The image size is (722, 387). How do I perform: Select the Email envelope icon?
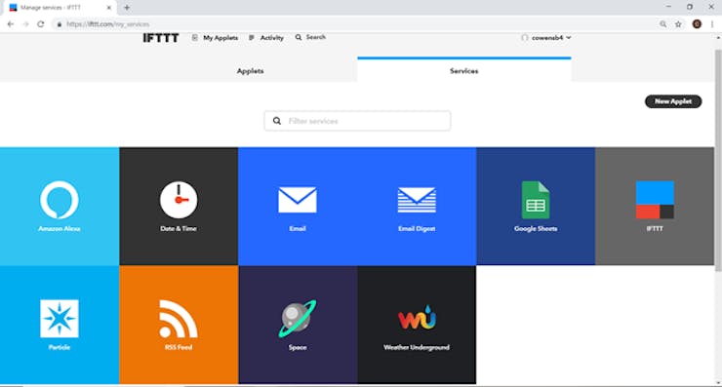[298, 200]
